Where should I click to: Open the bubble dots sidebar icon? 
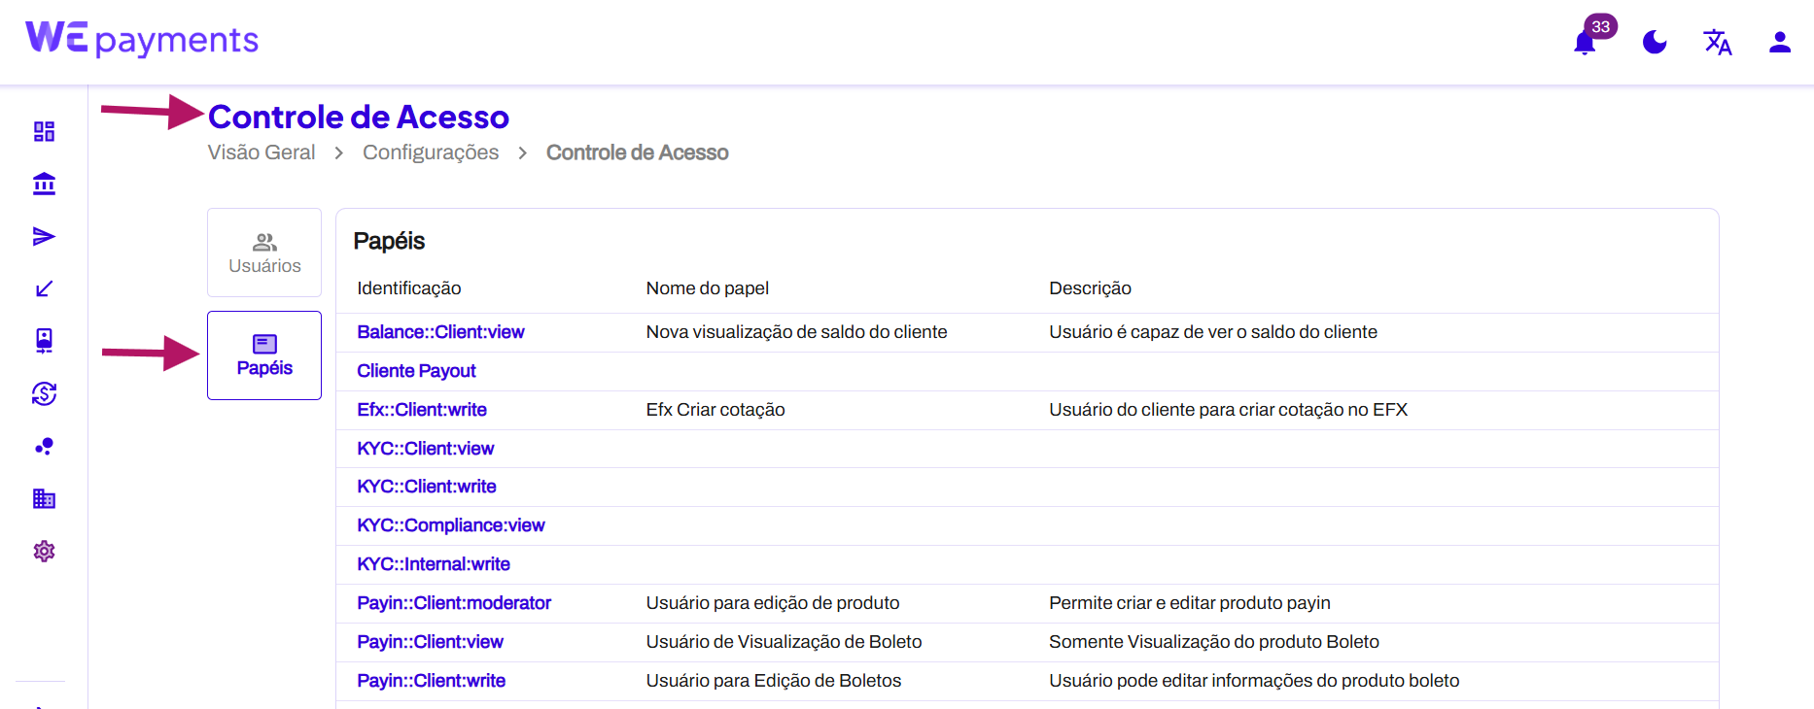click(44, 446)
